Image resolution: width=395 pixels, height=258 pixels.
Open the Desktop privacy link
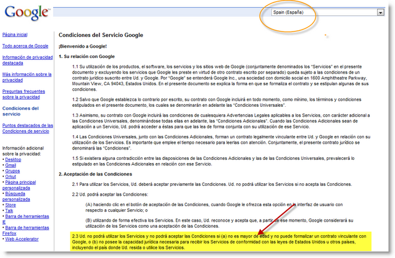(x=13, y=159)
